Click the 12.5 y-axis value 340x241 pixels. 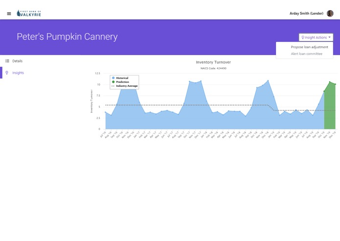coord(97,73)
